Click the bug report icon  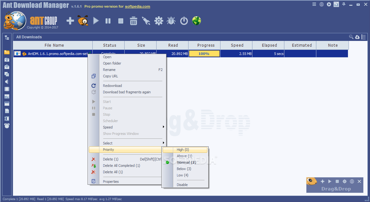171,21
